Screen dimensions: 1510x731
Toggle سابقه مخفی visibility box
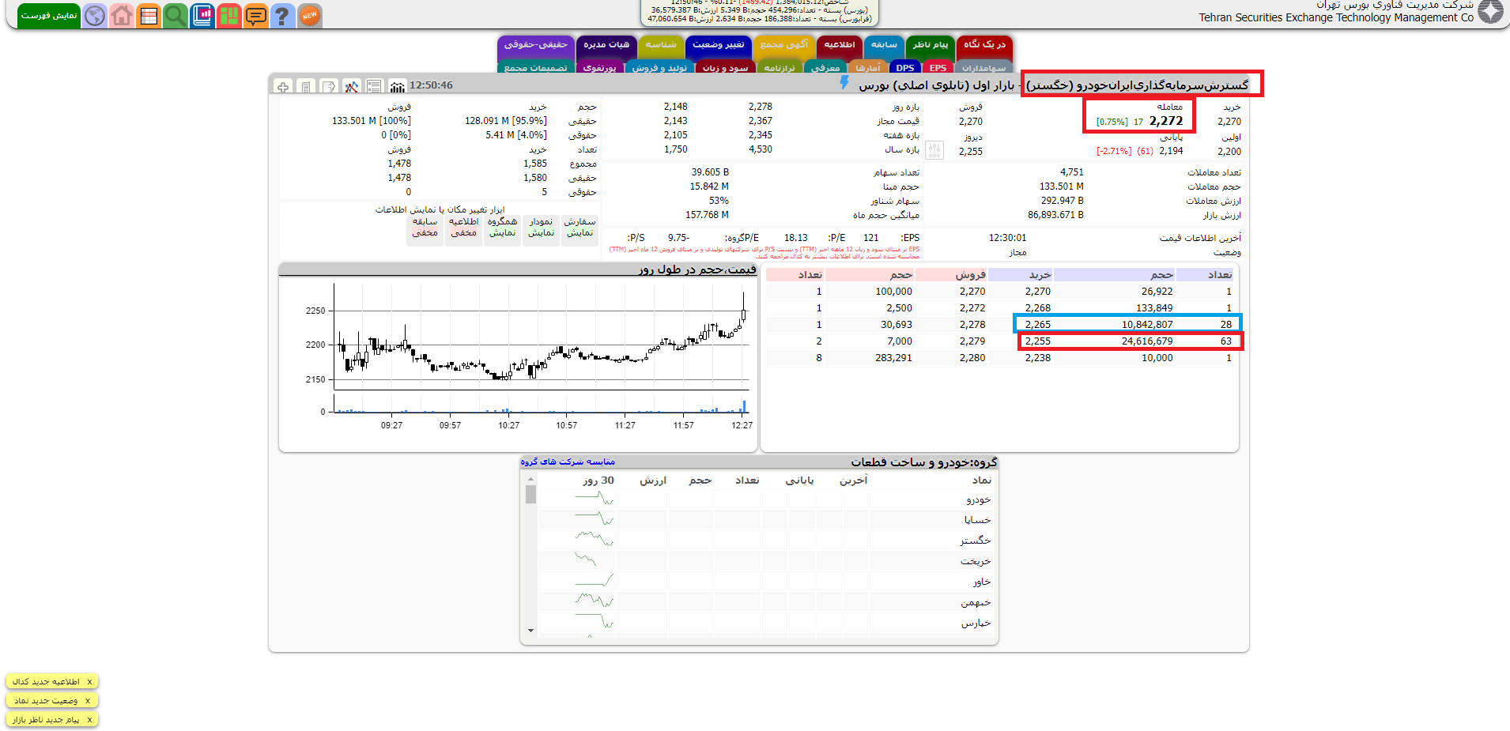(x=425, y=230)
